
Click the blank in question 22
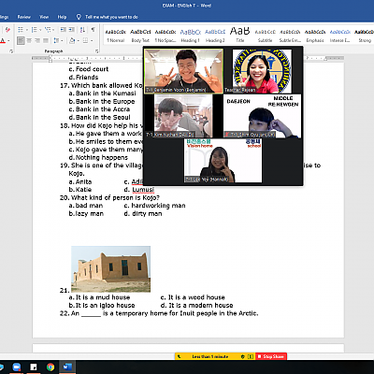[91, 313]
